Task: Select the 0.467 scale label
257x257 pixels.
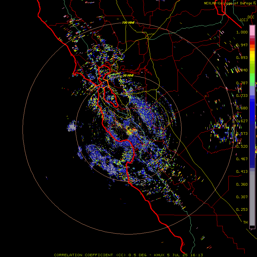Action: coord(242,159)
